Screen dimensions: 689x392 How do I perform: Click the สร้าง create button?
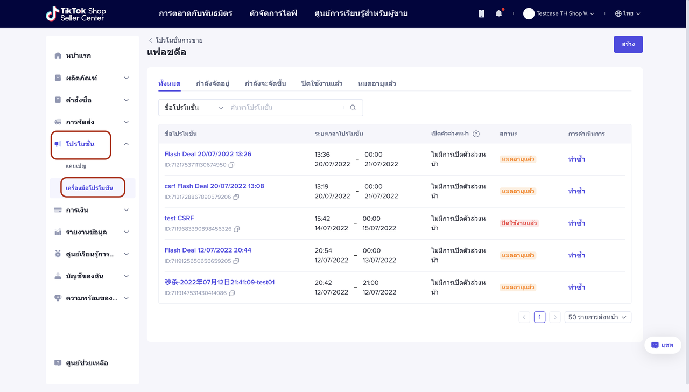tap(628, 44)
